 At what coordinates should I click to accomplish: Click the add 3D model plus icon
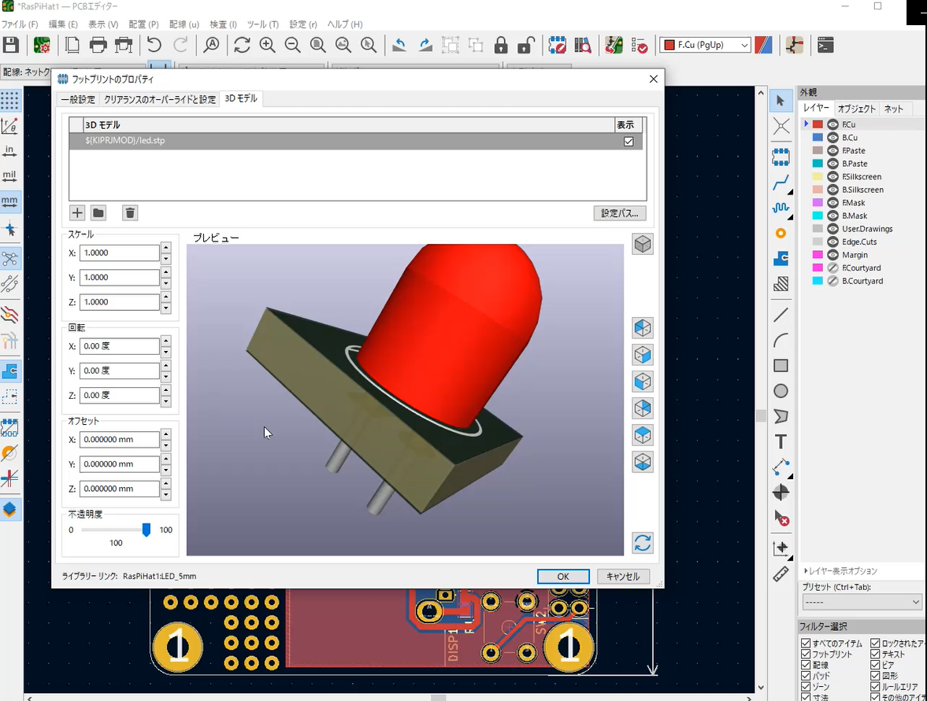coord(77,212)
